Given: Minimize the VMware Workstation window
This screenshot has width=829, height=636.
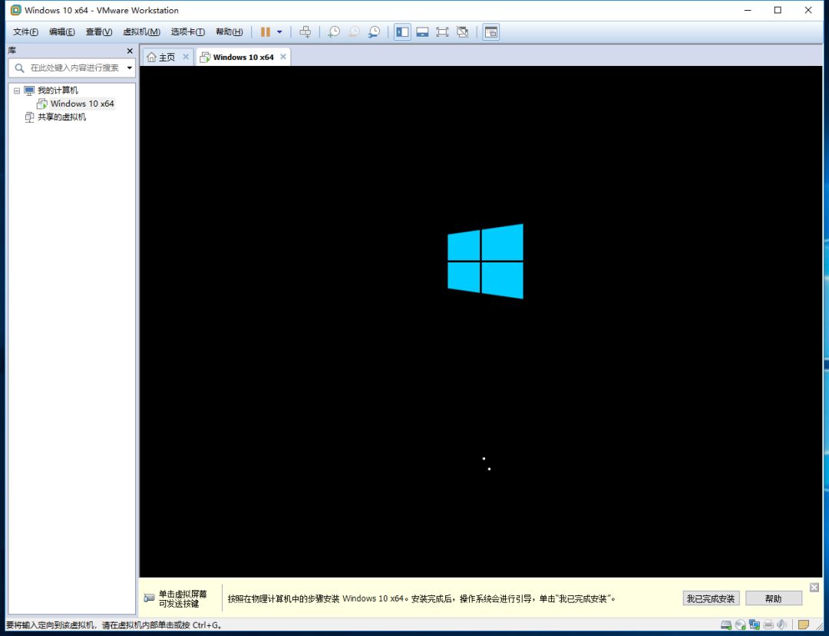Looking at the screenshot, I should click(748, 10).
